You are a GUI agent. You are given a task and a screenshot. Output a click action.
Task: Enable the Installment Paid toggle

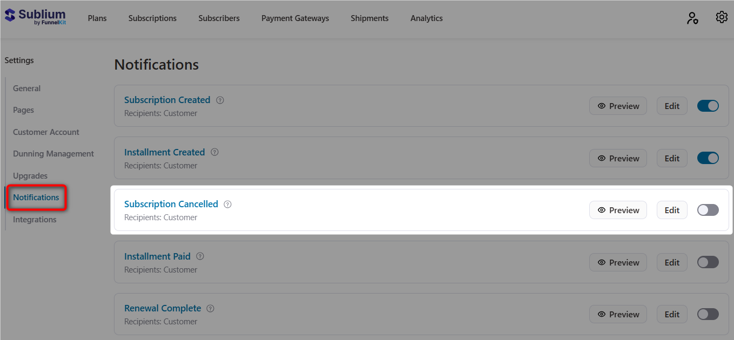click(708, 262)
